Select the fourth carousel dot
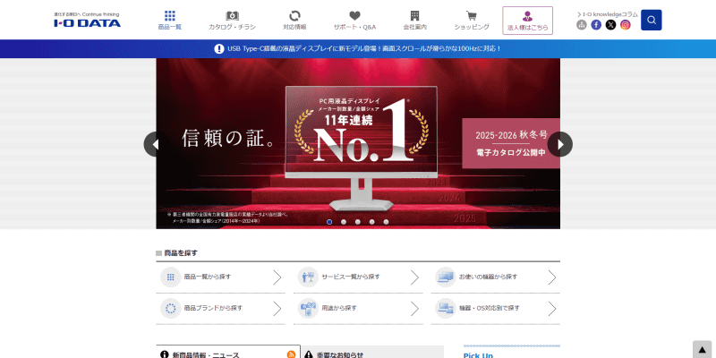The width and height of the screenshot is (716, 358). tap(371, 222)
